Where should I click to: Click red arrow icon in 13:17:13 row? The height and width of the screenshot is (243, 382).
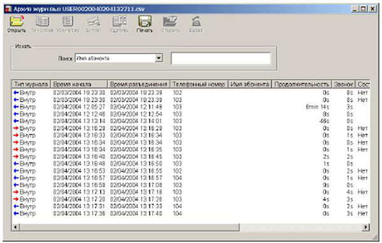[x=16, y=192]
